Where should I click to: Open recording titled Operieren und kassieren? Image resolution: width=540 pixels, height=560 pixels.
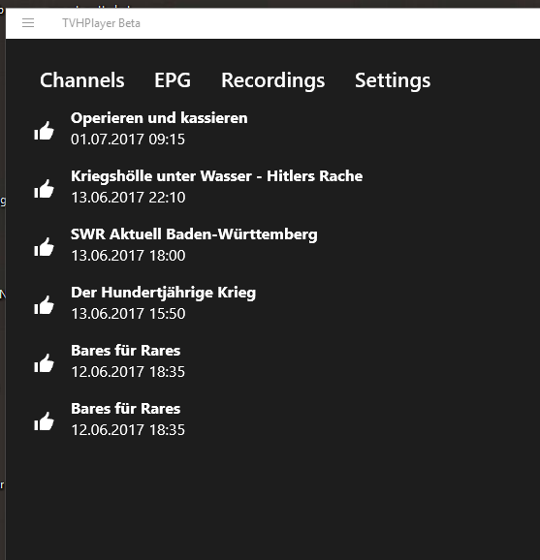tap(159, 118)
